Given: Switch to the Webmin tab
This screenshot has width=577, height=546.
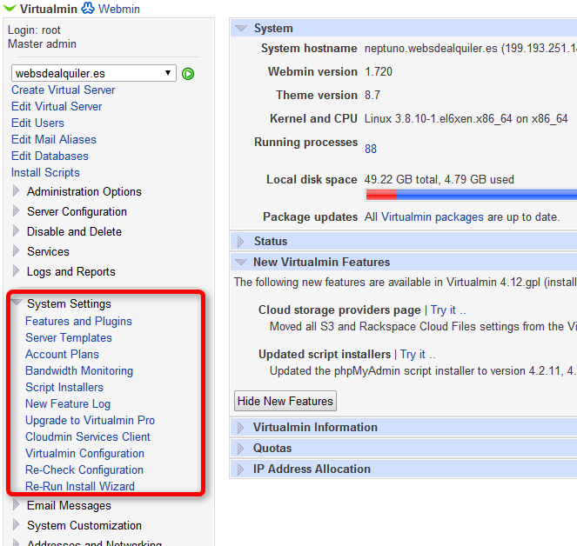Looking at the screenshot, I should click(118, 9).
